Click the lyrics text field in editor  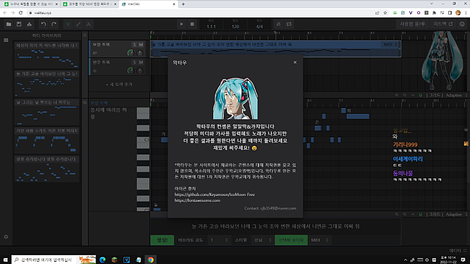click(x=276, y=226)
